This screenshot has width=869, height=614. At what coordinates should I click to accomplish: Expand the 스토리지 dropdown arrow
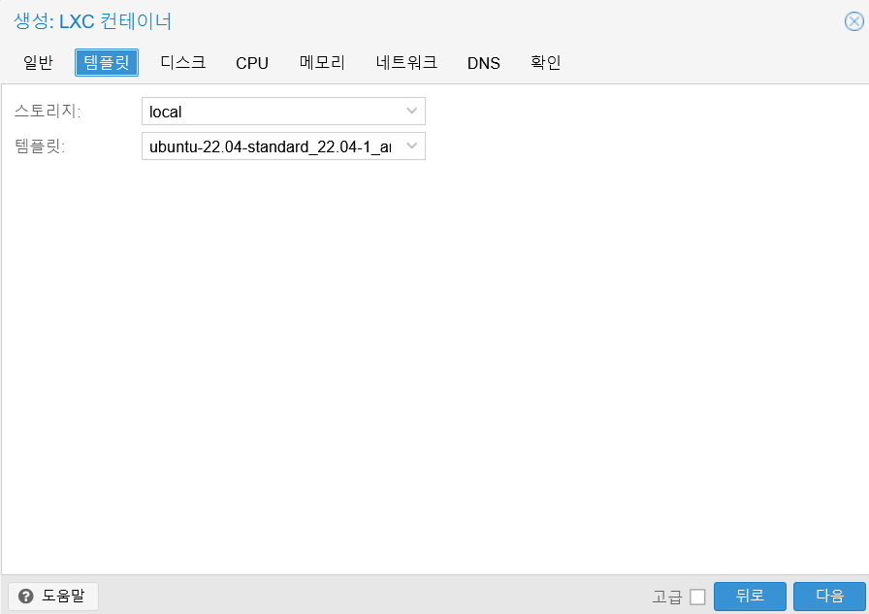[x=411, y=111]
